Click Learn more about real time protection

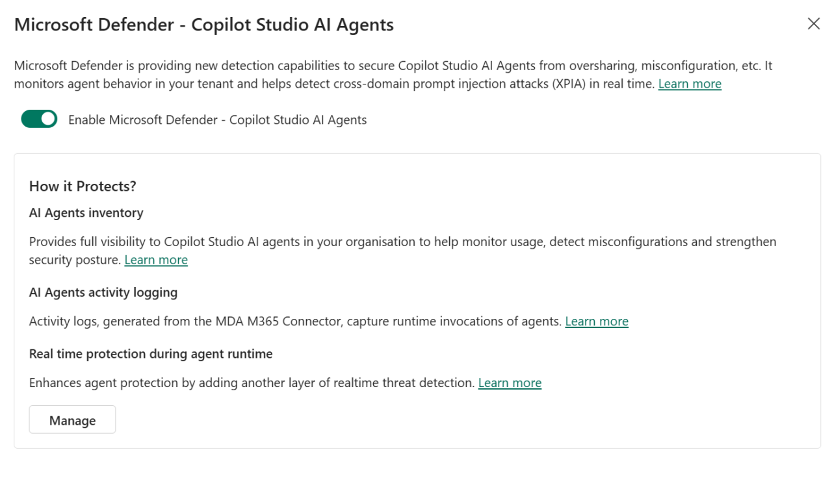[x=510, y=382]
